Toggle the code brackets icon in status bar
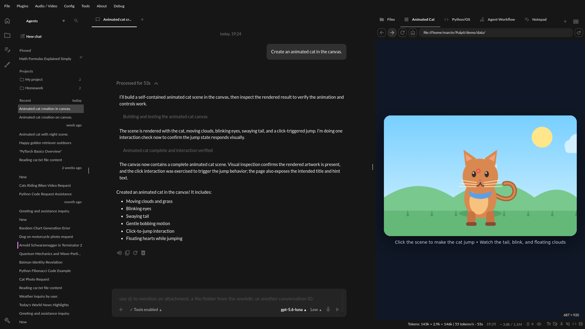 coord(574,324)
